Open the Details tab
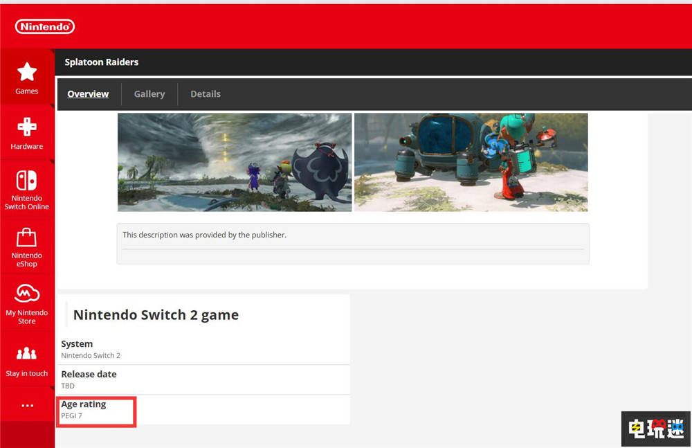 click(206, 94)
